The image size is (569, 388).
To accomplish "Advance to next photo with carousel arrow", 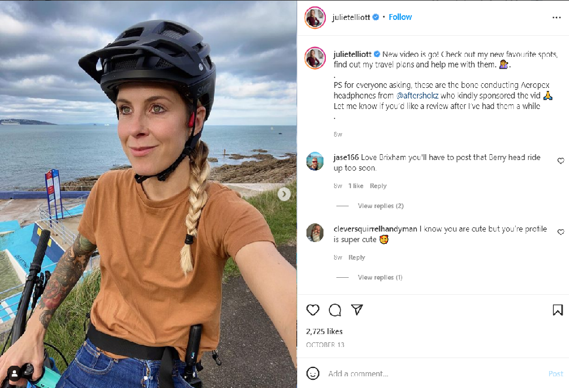I will (284, 194).
